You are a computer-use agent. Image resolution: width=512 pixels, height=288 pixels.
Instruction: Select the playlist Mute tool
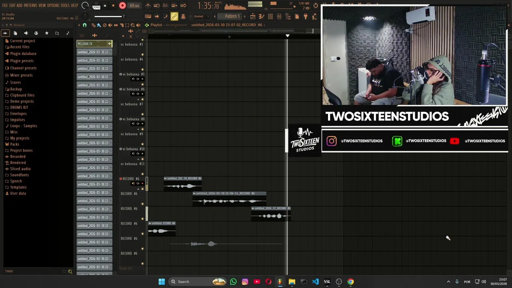110,25
